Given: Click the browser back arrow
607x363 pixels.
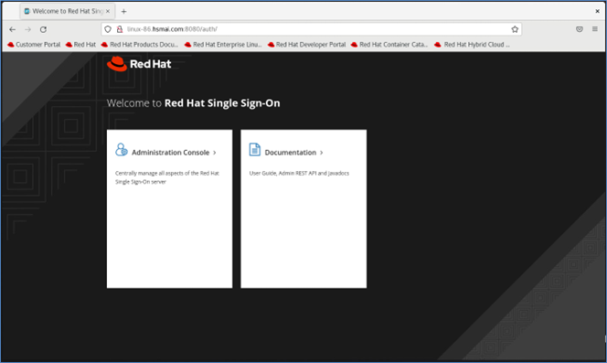Looking at the screenshot, I should 13,29.
